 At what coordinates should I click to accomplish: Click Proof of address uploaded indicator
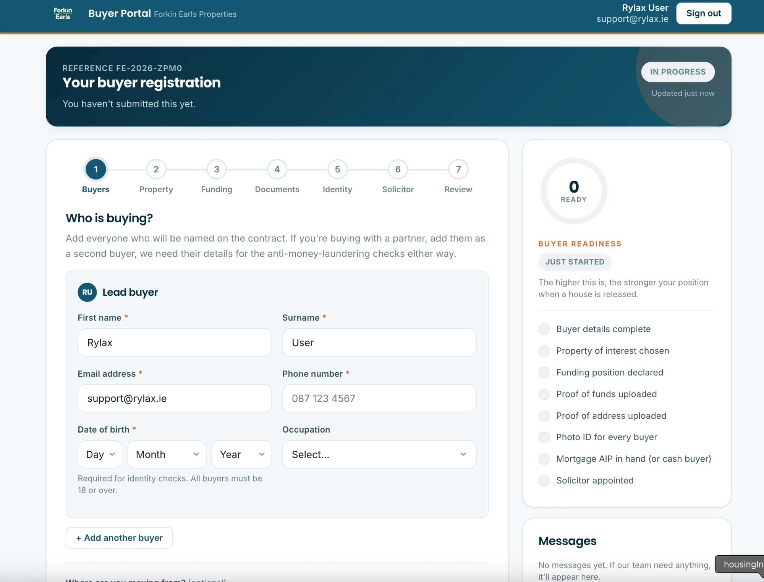(x=544, y=416)
